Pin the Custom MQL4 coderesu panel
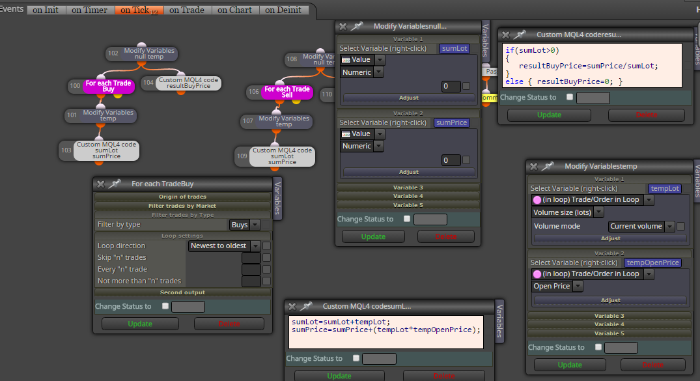The width and height of the screenshot is (700, 381). pos(520,35)
